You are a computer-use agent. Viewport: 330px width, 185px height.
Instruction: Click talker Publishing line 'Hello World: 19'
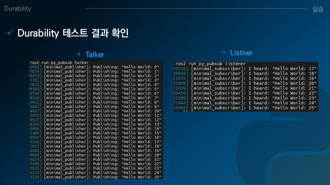click(x=95, y=151)
